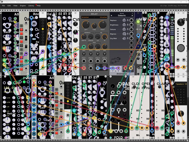Adjust the Airwindows Brightness knob
Image resolution: width=189 pixels, height=142 pixels.
pos(124,25)
